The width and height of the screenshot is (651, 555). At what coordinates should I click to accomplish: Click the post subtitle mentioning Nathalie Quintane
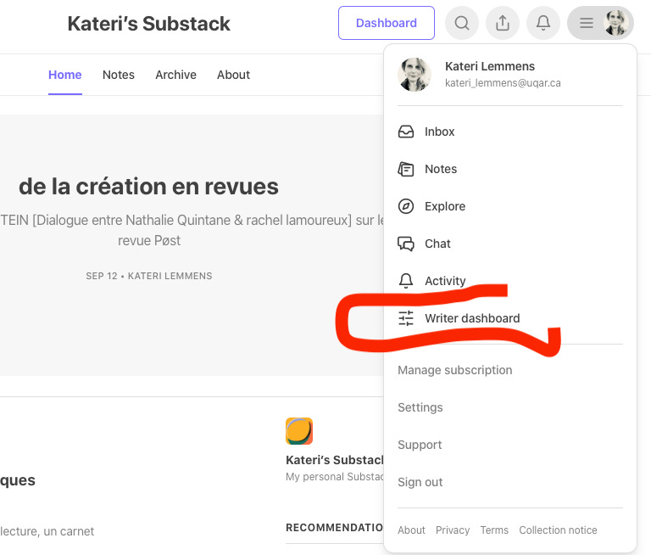click(191, 230)
